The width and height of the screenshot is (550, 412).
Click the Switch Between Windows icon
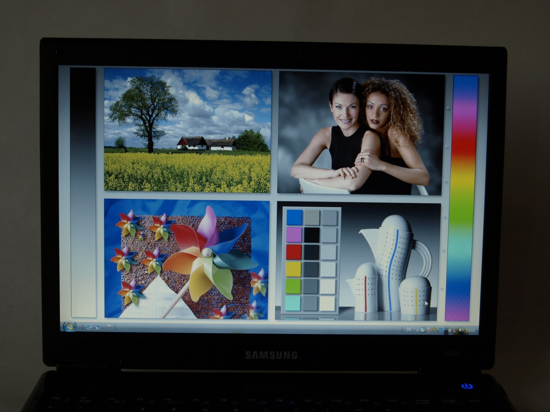pyautogui.click(x=97, y=327)
